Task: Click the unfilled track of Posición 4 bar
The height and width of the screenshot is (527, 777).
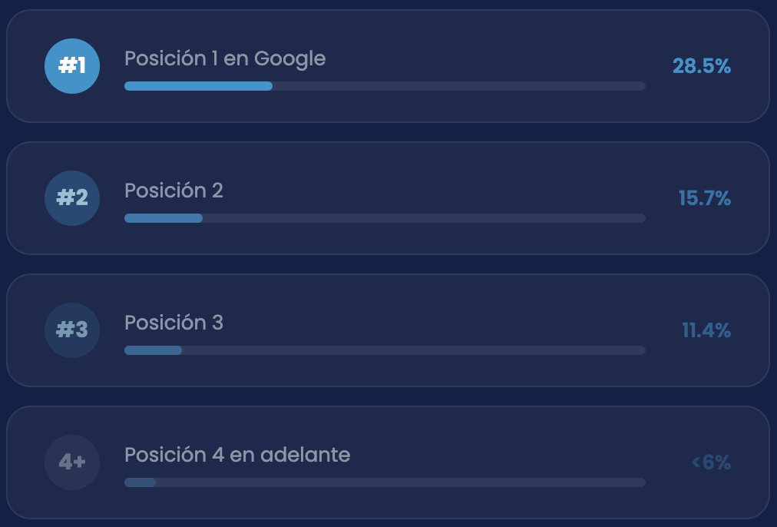Action: (x=401, y=482)
